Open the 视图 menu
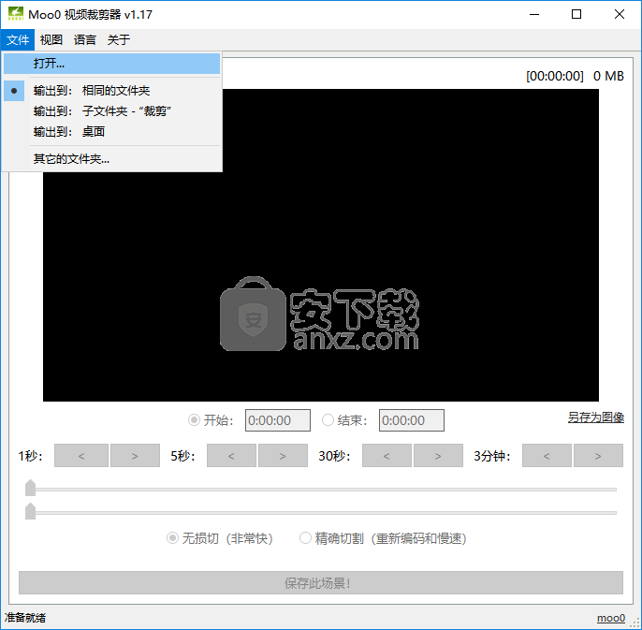The height and width of the screenshot is (630, 642). pyautogui.click(x=51, y=39)
